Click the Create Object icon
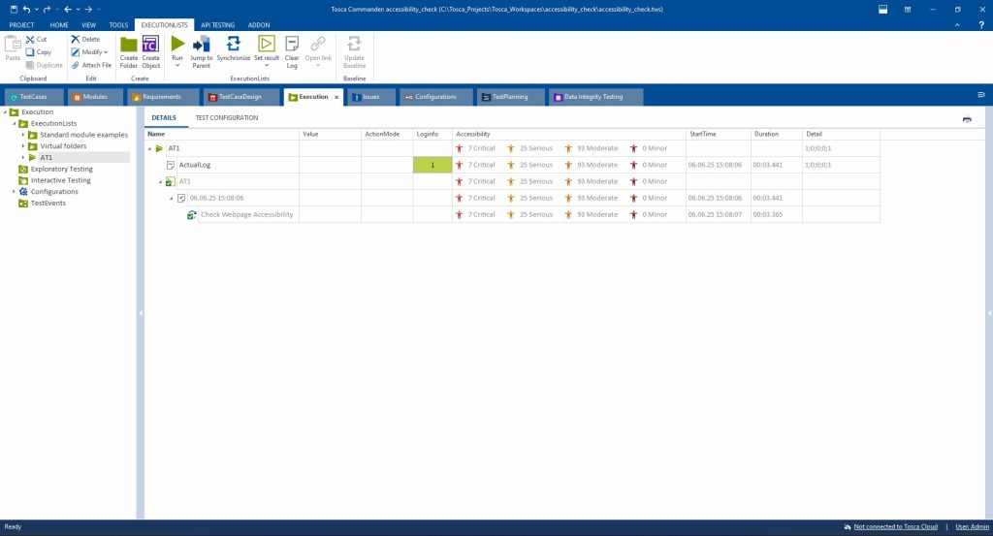Image resolution: width=993 pixels, height=536 pixels. coord(150,45)
